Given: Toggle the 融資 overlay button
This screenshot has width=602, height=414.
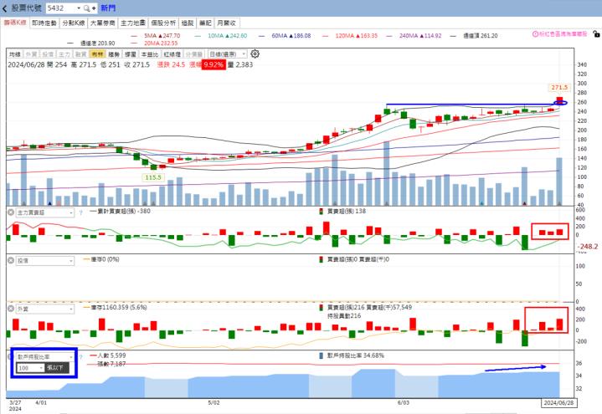Looking at the screenshot, I should pos(80,54).
